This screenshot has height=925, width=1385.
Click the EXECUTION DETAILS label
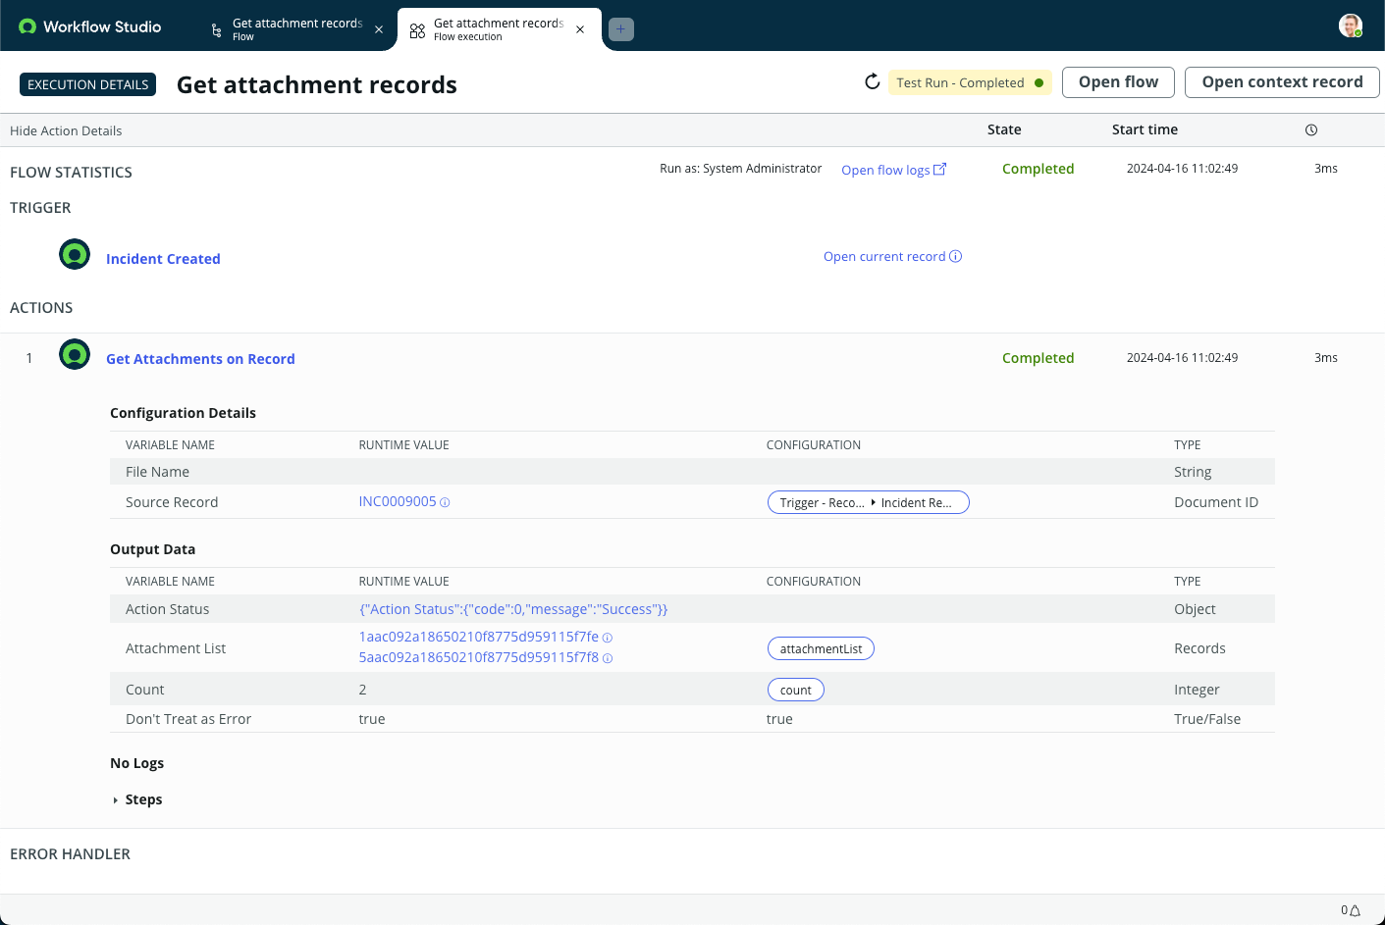point(88,84)
